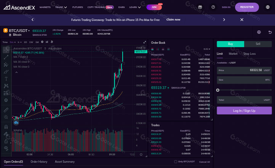Switch to Buy side
Viewport: 275px width, 168px height.
click(230, 44)
